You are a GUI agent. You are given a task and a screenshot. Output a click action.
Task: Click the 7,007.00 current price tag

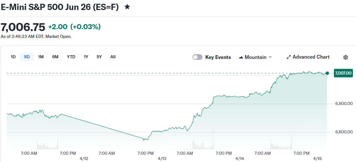tap(343, 73)
